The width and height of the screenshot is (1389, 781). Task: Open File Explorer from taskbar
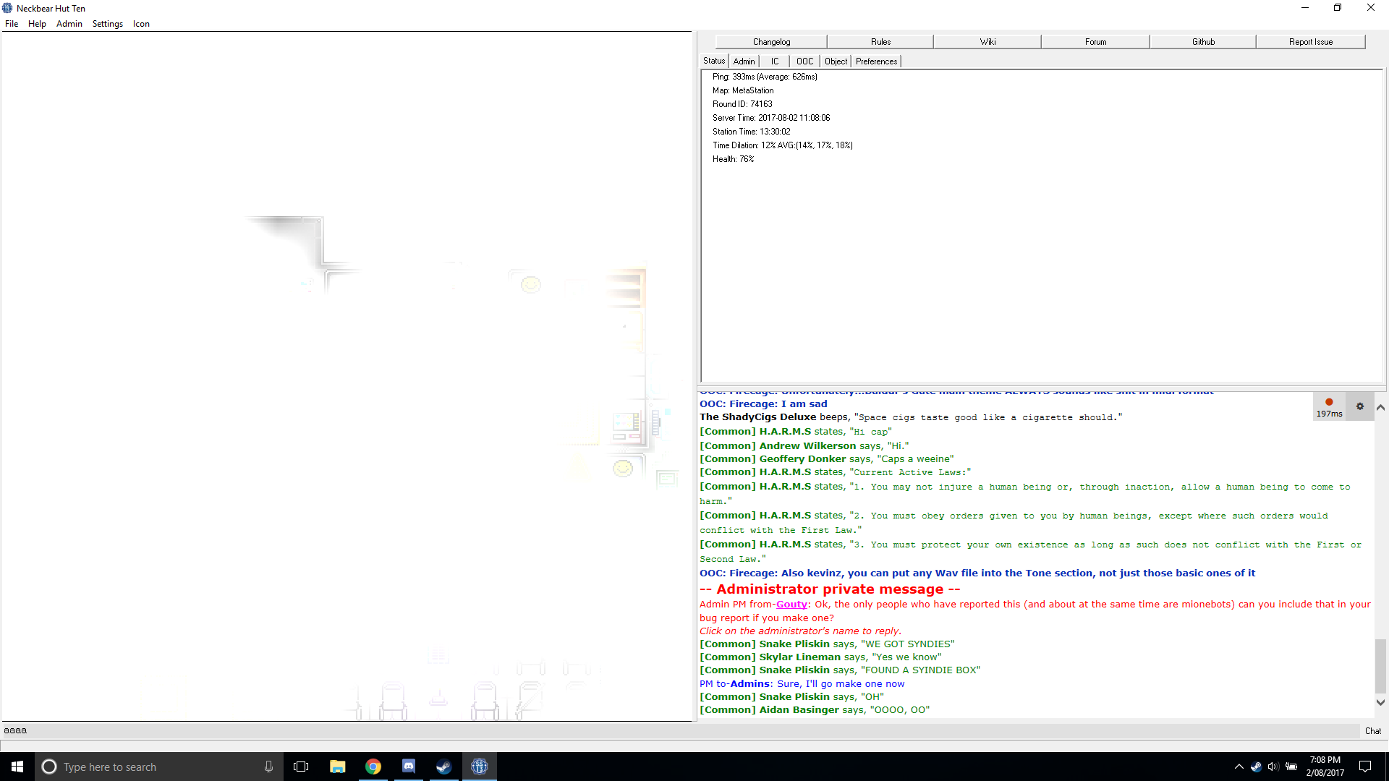pyautogui.click(x=337, y=767)
